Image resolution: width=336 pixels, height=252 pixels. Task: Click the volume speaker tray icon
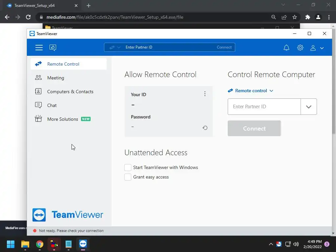click(296, 244)
